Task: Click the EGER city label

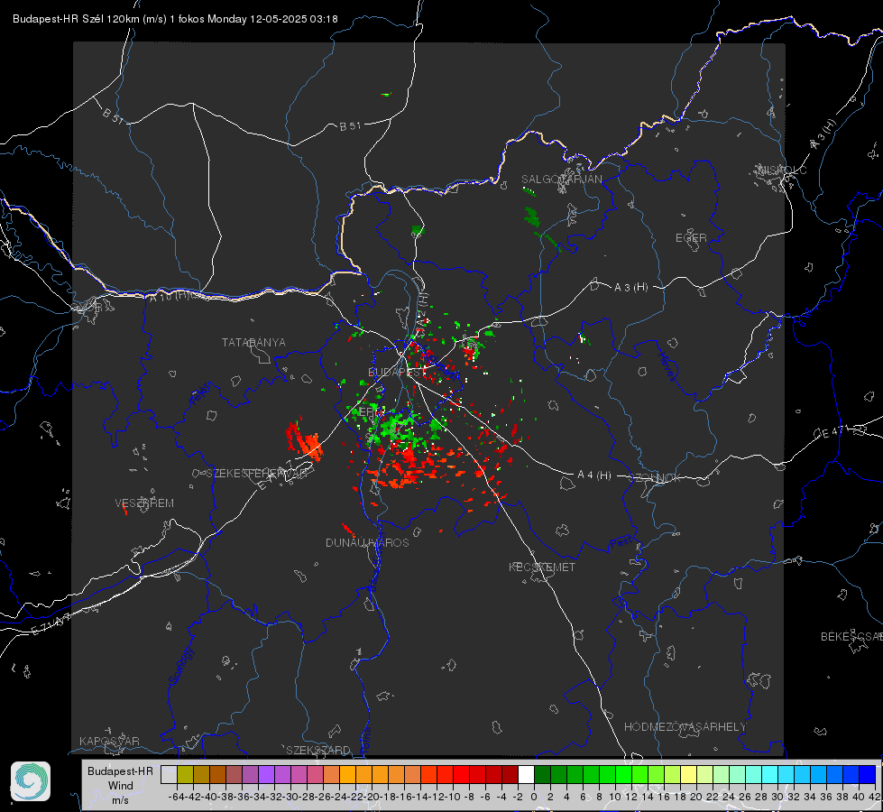Action: [x=691, y=238]
